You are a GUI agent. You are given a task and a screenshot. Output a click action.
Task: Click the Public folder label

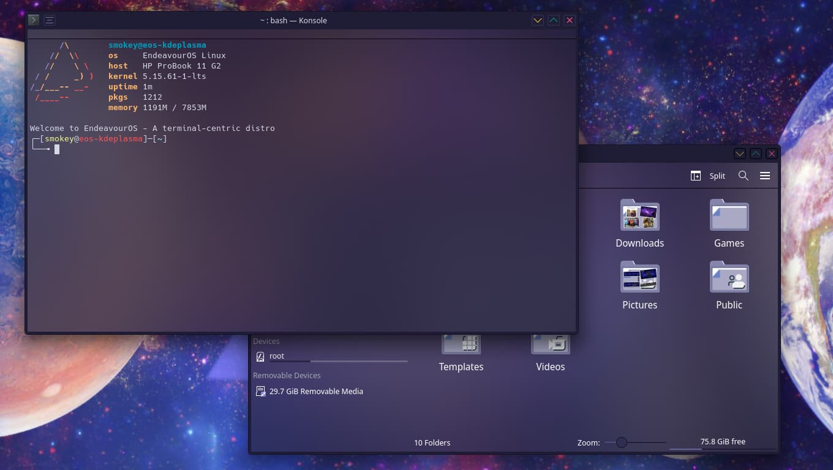click(x=729, y=305)
